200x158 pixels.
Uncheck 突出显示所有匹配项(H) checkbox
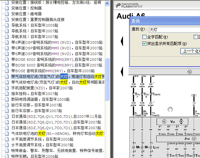pos(144,44)
